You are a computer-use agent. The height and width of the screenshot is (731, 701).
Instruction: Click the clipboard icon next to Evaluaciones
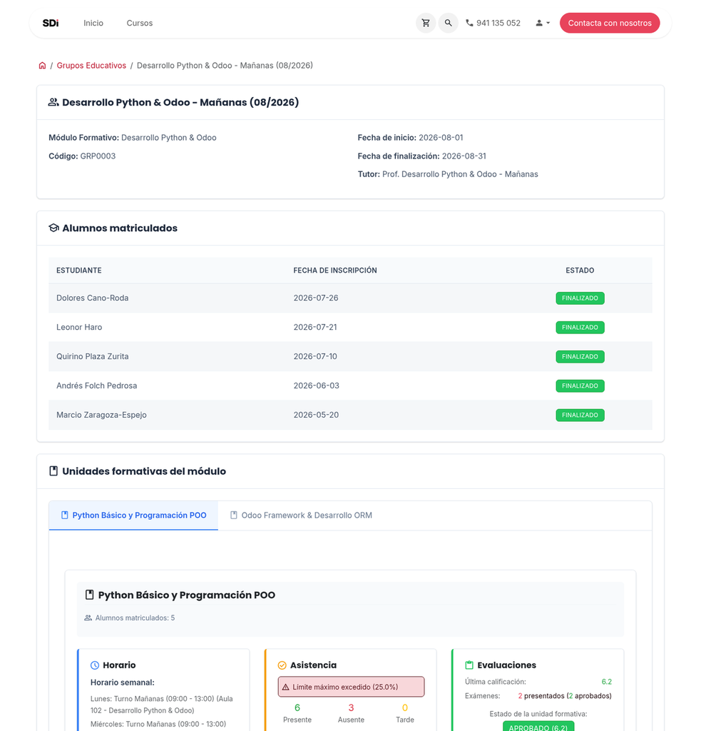(469, 665)
